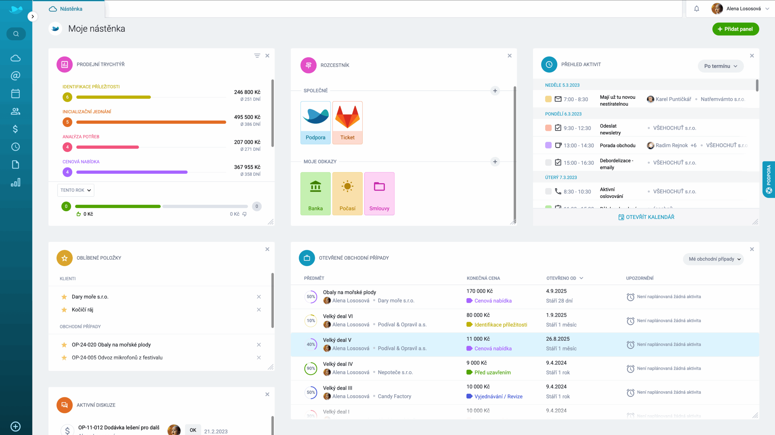Remove star from Dary moře s.r.o. favorite

pyautogui.click(x=64, y=297)
